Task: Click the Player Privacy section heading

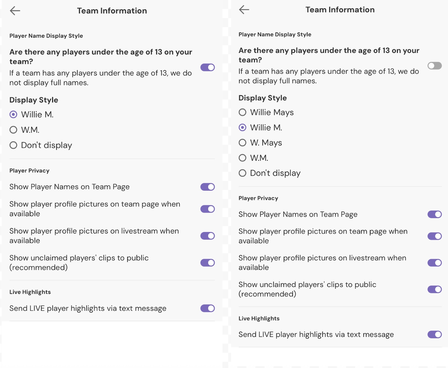Action: 29,170
